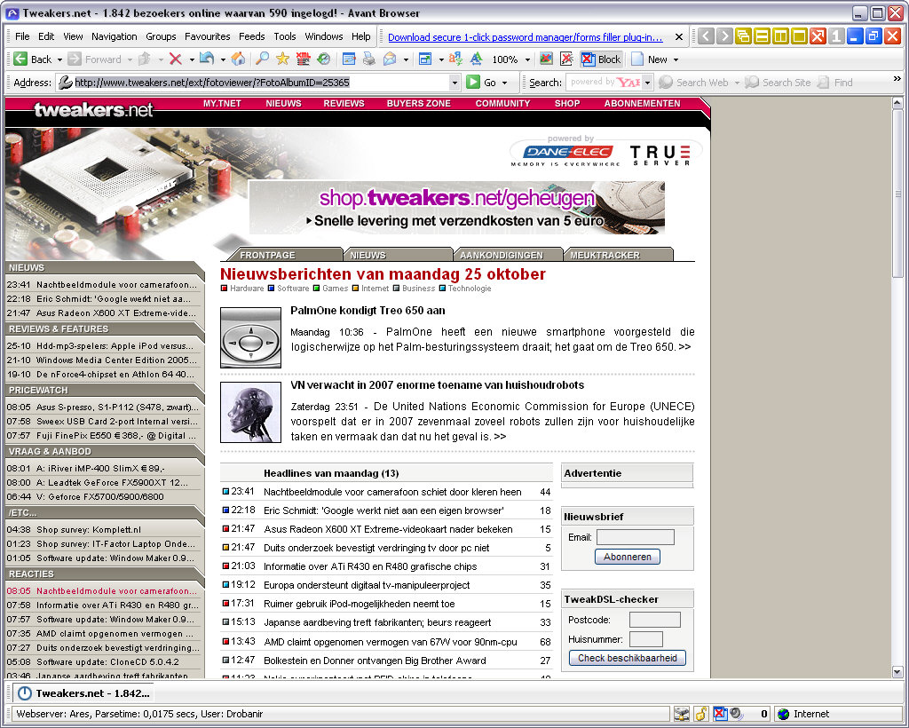
Task: Go to Home page icon
Action: point(238,59)
